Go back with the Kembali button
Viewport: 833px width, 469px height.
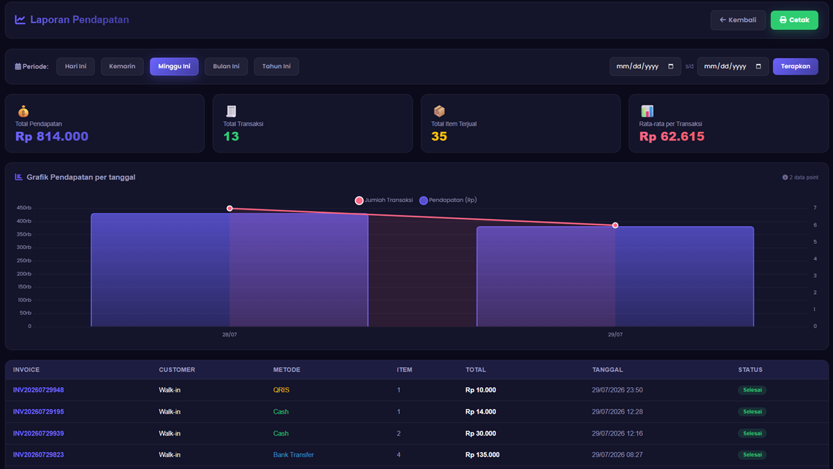(x=738, y=20)
